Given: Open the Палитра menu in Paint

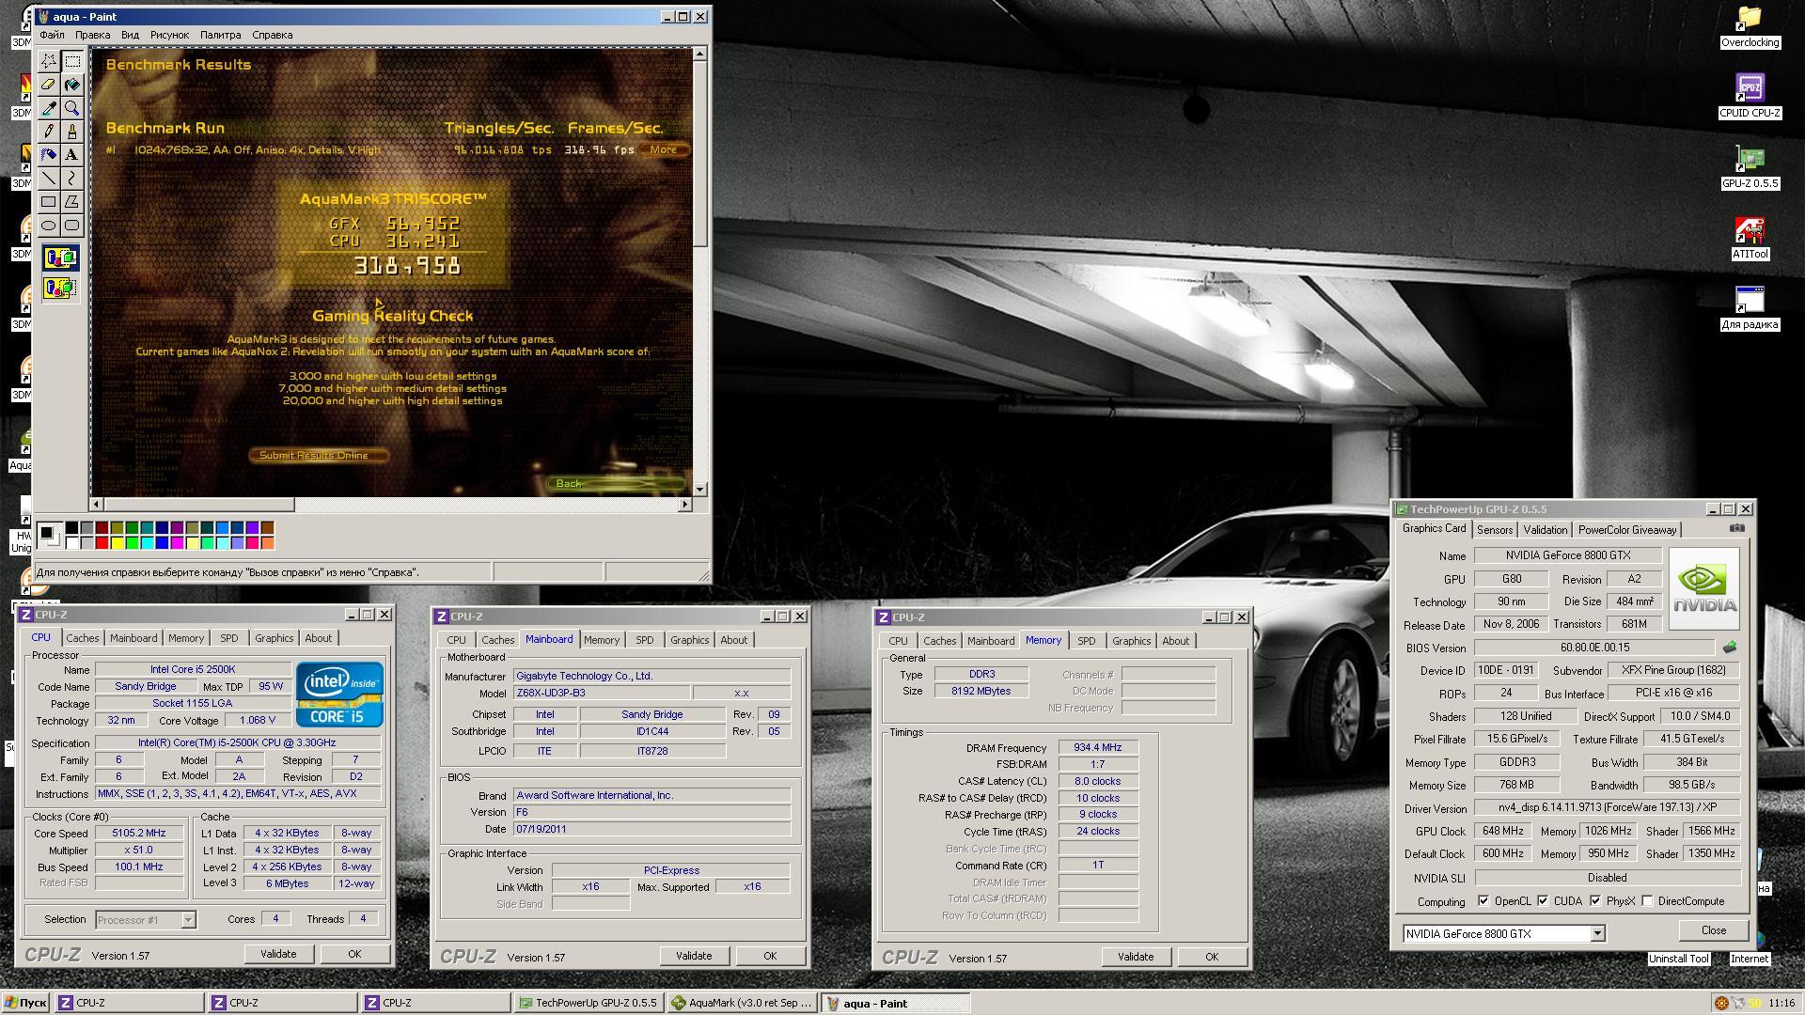Looking at the screenshot, I should point(220,35).
